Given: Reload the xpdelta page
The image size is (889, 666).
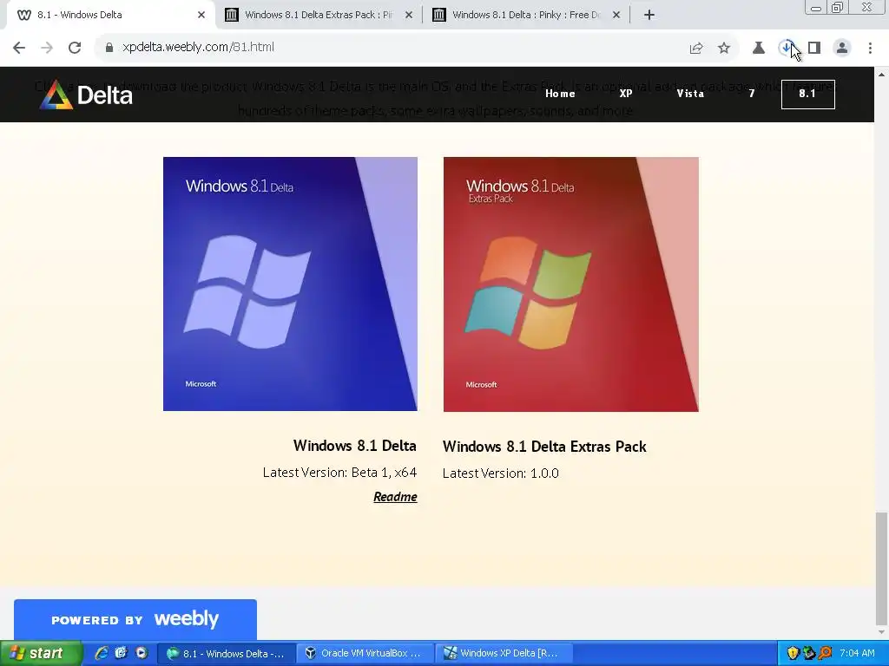Looking at the screenshot, I should click(x=75, y=48).
